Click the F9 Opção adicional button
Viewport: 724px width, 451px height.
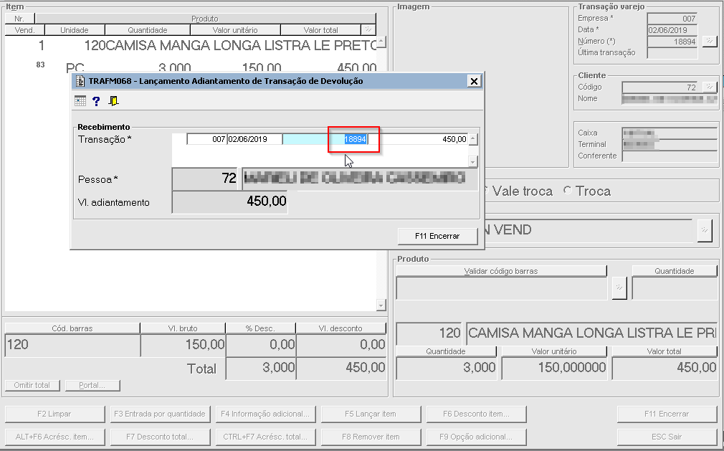point(476,437)
